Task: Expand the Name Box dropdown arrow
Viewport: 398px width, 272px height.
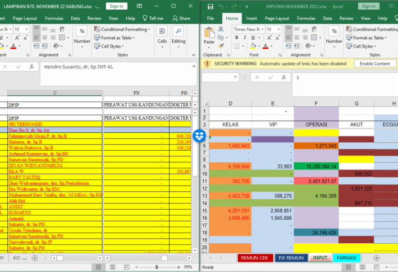Action: point(235,77)
